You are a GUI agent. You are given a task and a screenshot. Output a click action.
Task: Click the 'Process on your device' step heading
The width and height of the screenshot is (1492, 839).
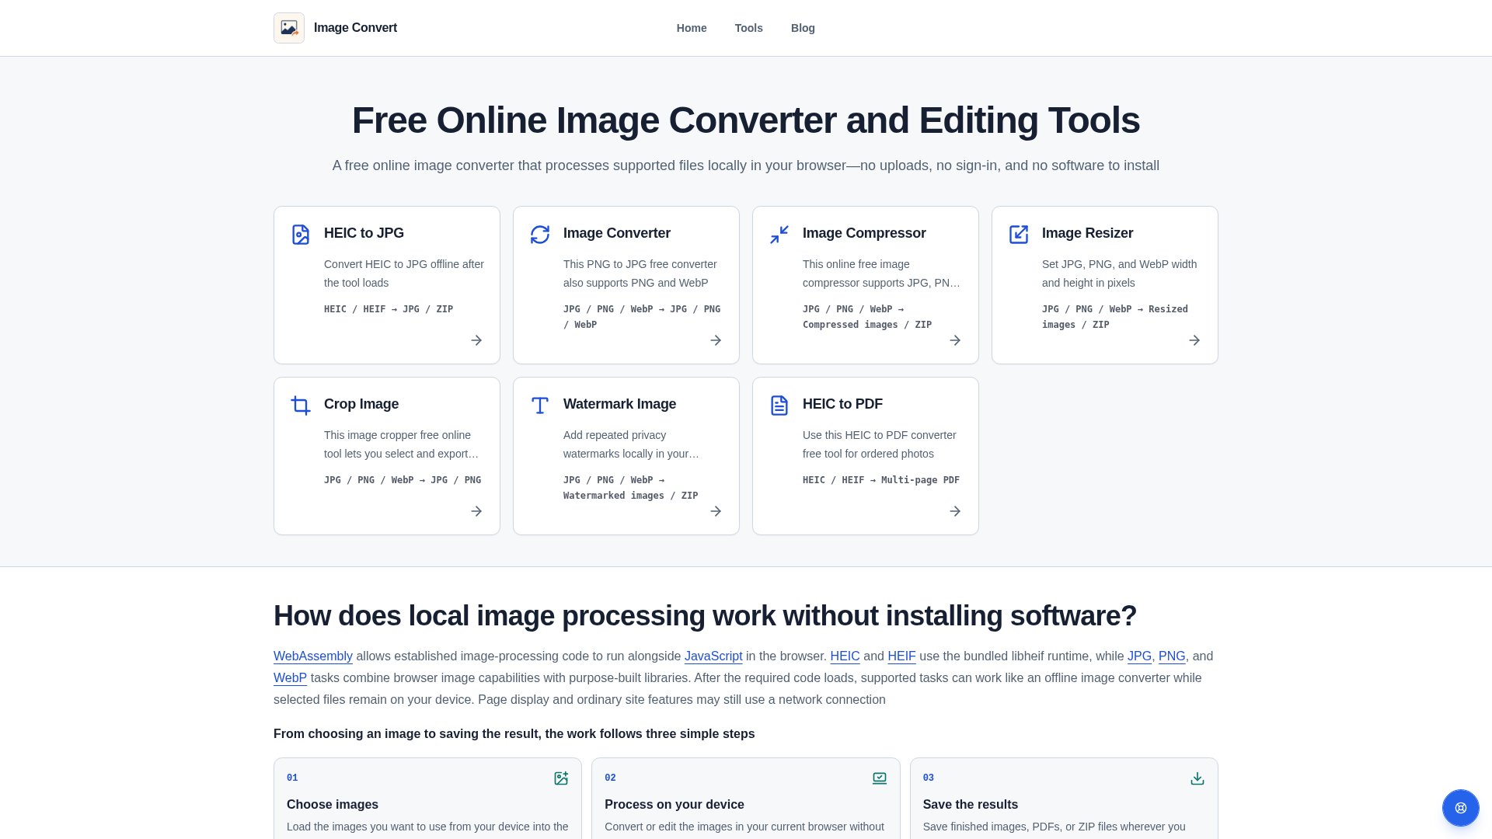[675, 805]
